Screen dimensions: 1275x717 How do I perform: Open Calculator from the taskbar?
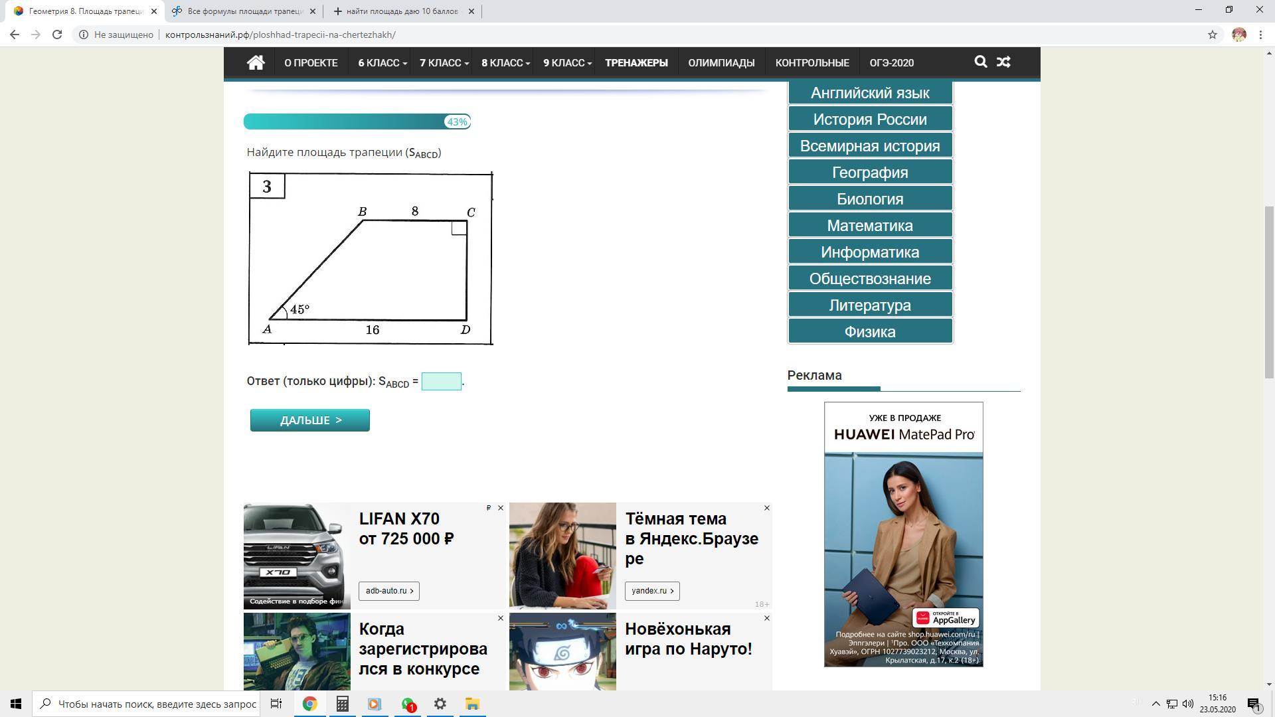342,704
